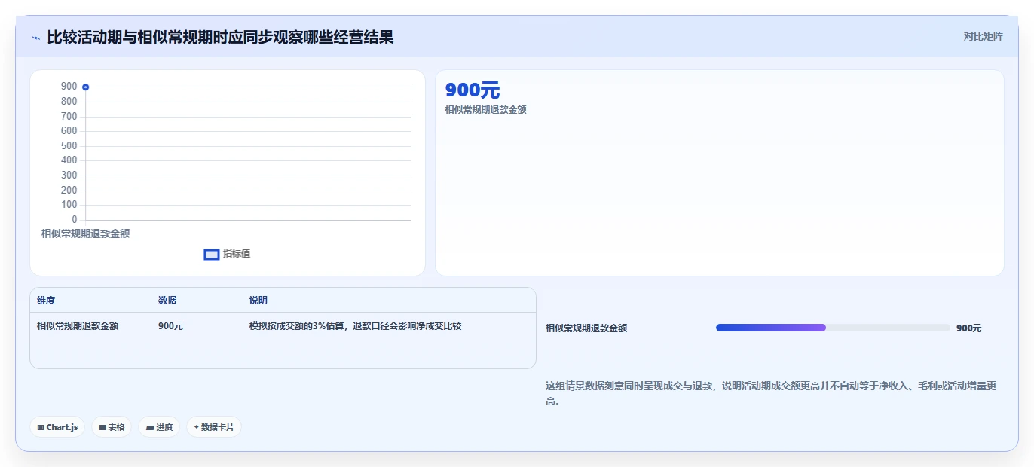1034x467 pixels.
Task: Toggle the 指标值 legend item
Action: [227, 254]
